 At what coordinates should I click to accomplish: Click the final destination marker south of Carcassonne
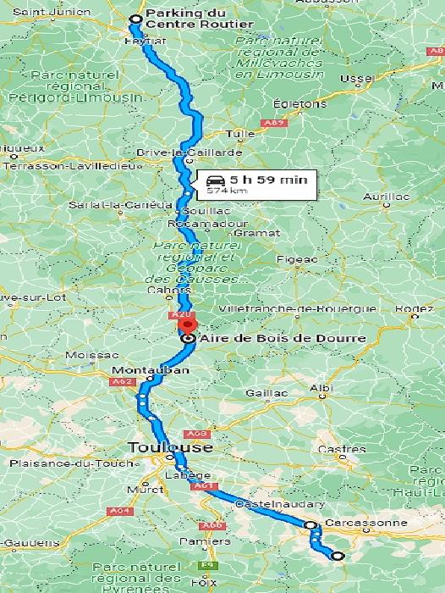337,556
